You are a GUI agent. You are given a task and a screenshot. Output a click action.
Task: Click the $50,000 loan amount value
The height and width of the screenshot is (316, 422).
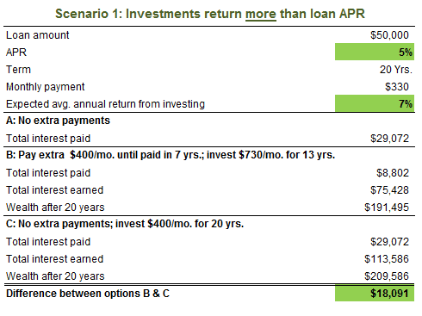[389, 35]
